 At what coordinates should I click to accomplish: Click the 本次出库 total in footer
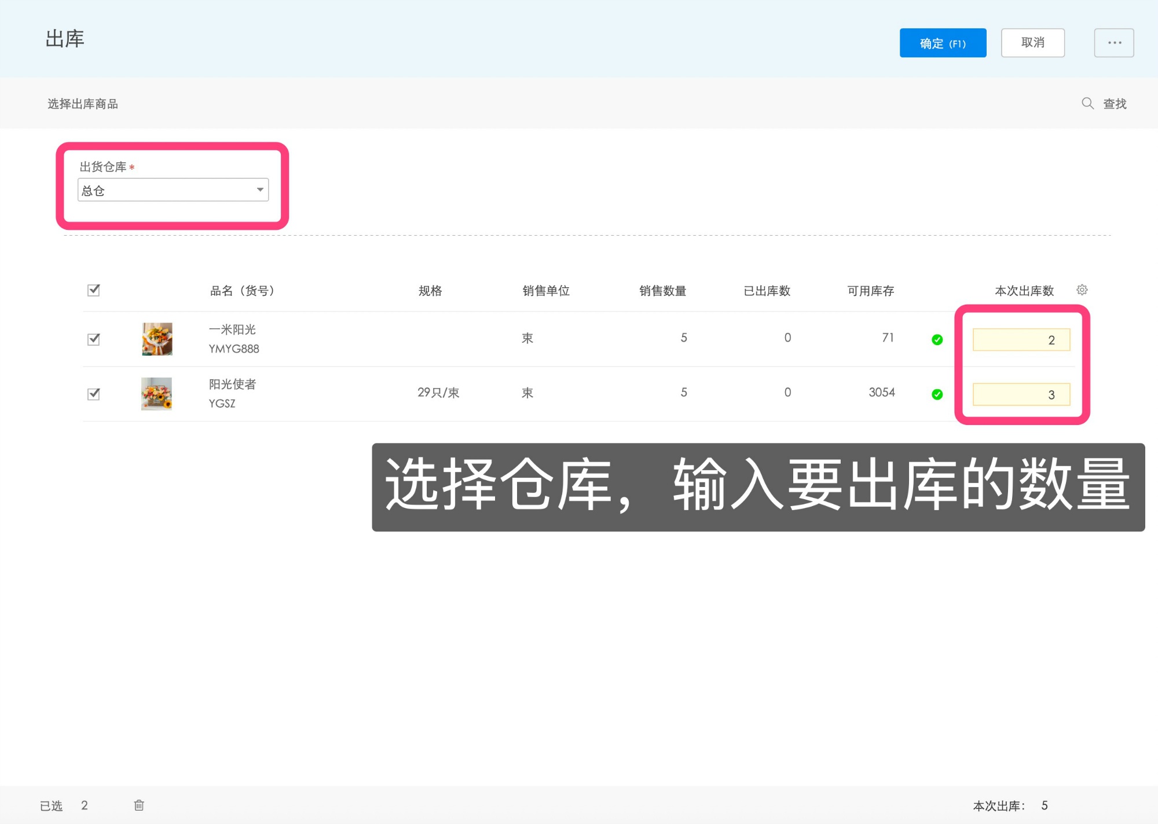coord(1010,805)
